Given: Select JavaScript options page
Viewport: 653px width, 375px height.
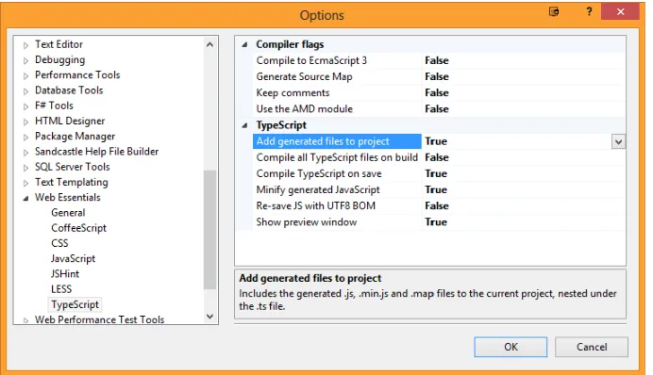Looking at the screenshot, I should coord(73,258).
